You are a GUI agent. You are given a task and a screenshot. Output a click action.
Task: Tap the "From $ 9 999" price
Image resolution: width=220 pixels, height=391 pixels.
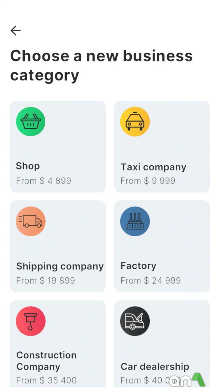148,181
